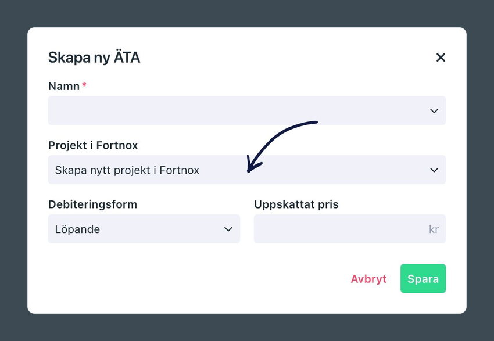Select the Löpande value text
This screenshot has width=494, height=341.
(77, 229)
